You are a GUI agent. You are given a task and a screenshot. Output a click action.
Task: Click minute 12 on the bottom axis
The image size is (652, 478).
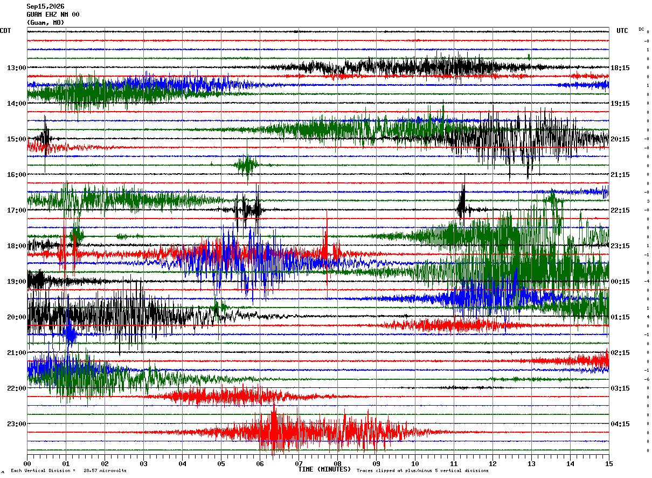coord(493,463)
